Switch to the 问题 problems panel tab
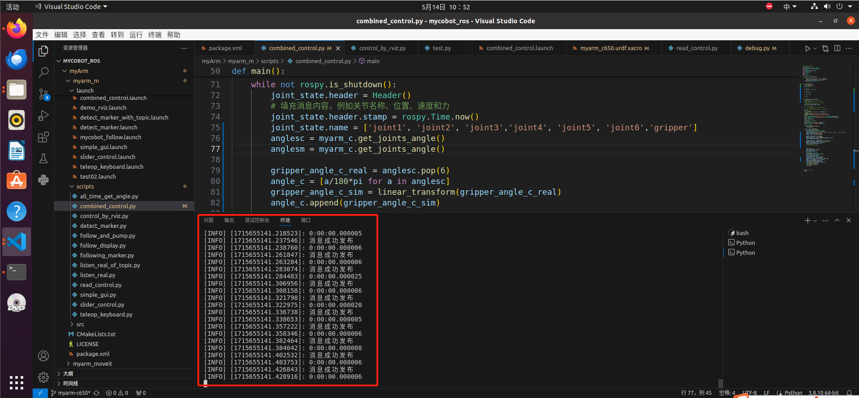859x398 pixels. click(209, 220)
